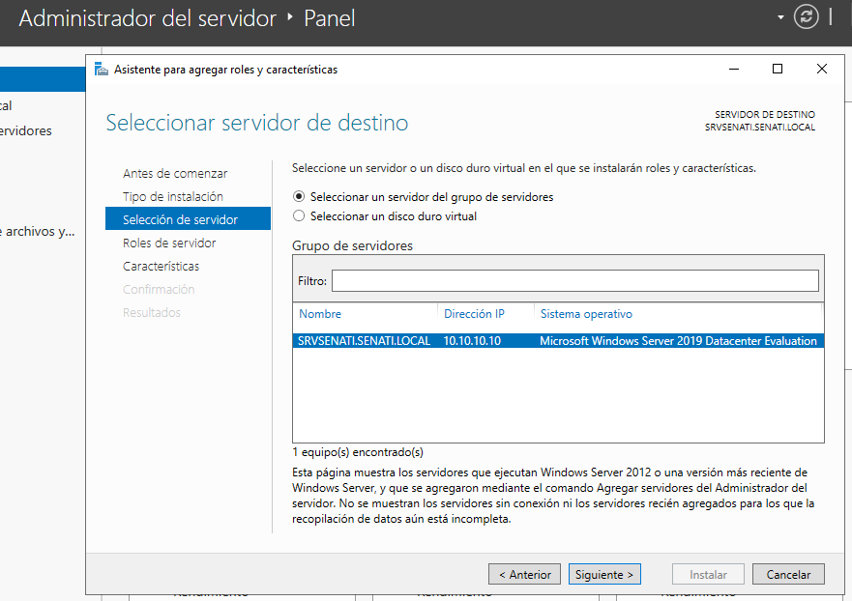Minimize the wizard window
The image size is (852, 601).
click(734, 69)
